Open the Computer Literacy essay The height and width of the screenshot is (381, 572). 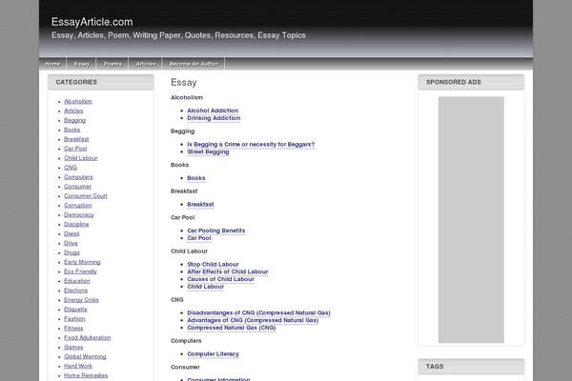(x=213, y=354)
